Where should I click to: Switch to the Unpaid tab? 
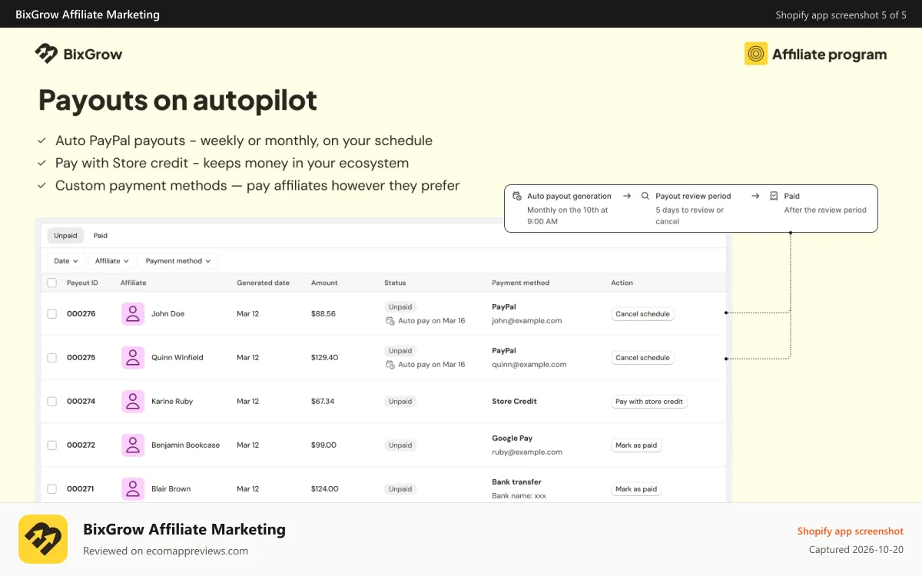(65, 236)
